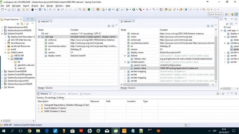
Task: Collapse web-app node in left editor
Action: [39, 37]
